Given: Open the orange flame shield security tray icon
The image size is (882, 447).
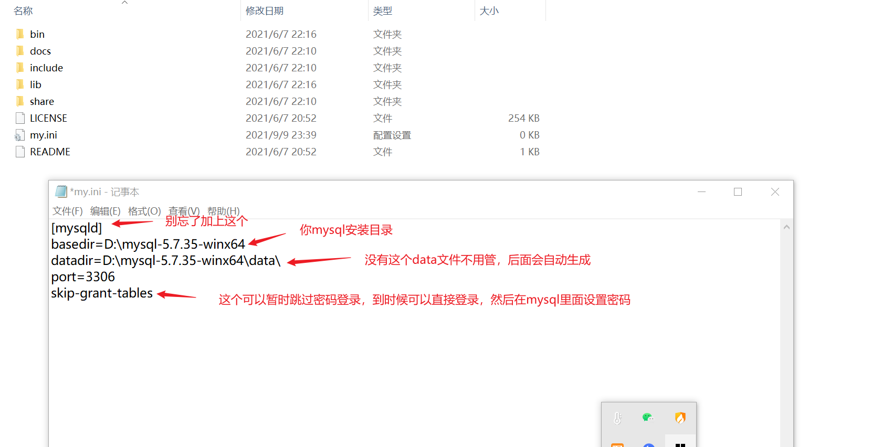Looking at the screenshot, I should (680, 418).
